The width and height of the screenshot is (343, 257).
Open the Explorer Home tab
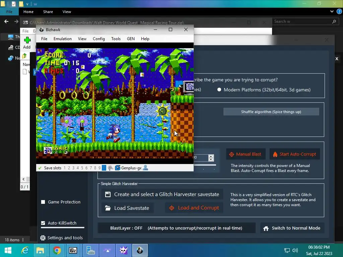tap(28, 12)
